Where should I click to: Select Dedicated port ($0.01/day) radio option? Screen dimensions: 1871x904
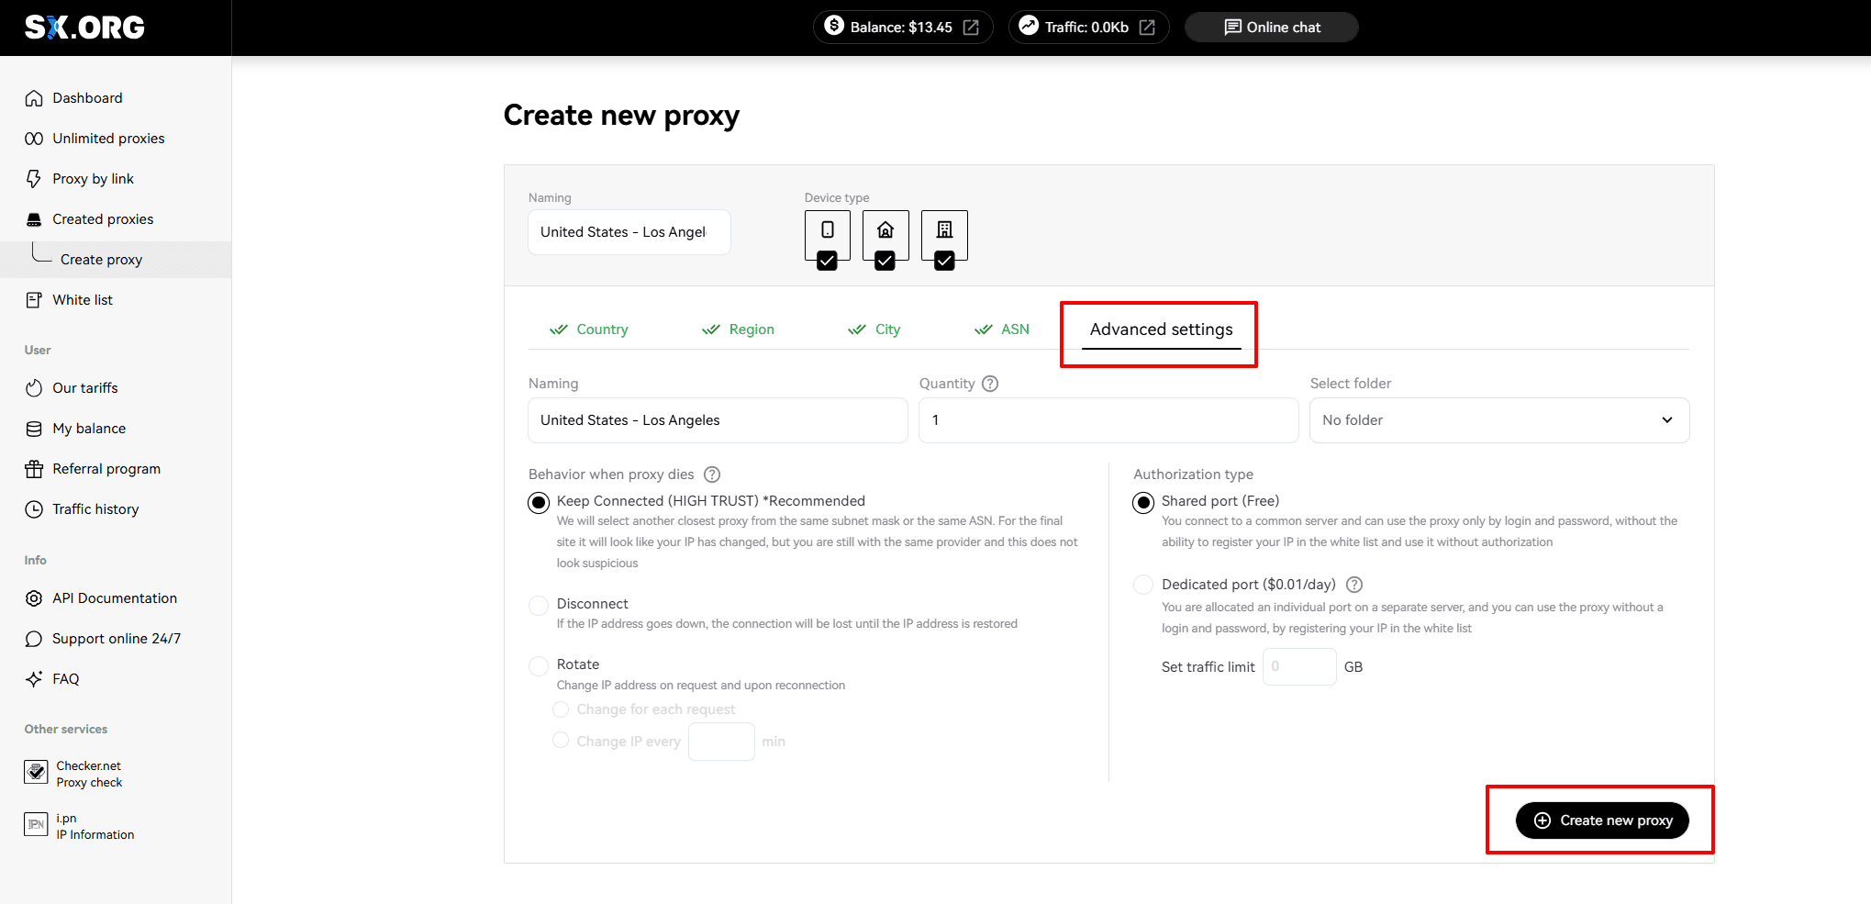click(1143, 585)
